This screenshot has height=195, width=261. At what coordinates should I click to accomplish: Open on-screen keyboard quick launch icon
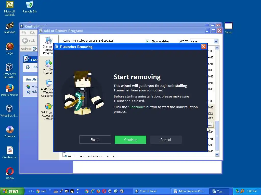[56, 191]
